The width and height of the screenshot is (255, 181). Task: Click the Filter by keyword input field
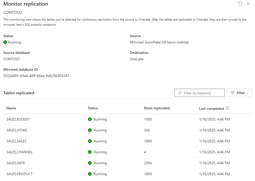(199, 93)
